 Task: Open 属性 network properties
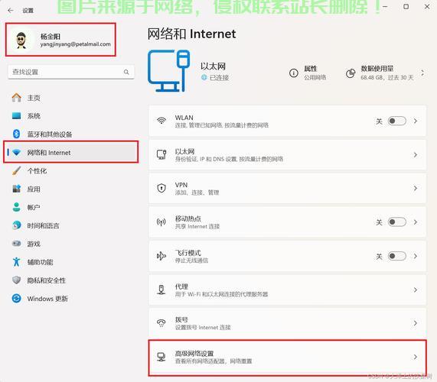[x=308, y=73]
